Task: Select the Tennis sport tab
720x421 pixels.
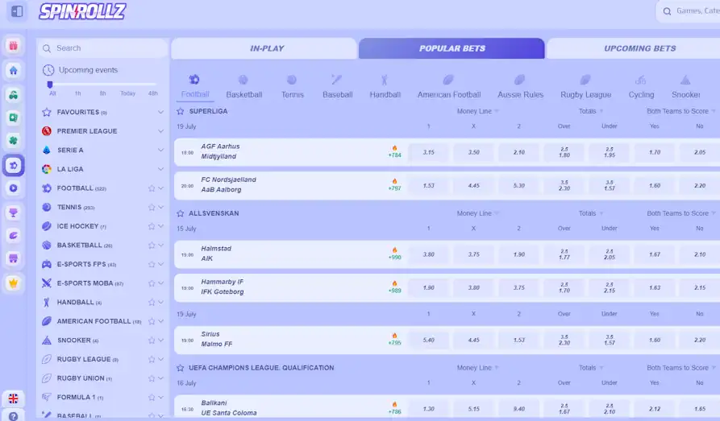Action: pos(293,87)
